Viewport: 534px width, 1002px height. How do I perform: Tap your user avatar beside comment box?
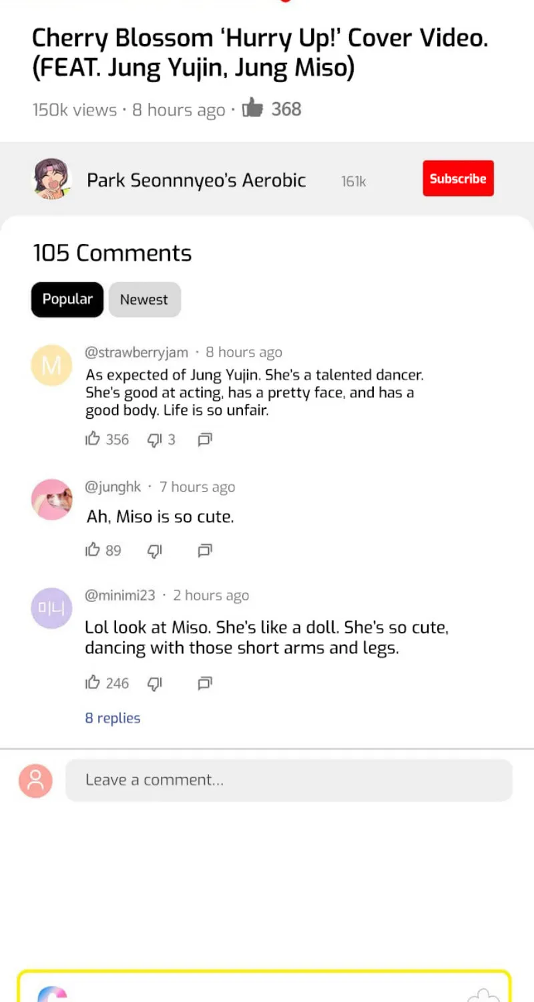pos(35,781)
